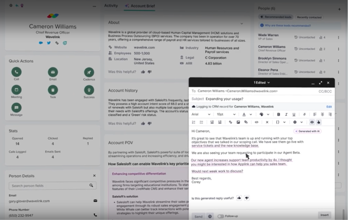The image size is (348, 220).
Task: Insert an image into the email
Action: [238, 122]
